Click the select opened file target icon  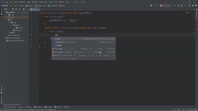13,9
